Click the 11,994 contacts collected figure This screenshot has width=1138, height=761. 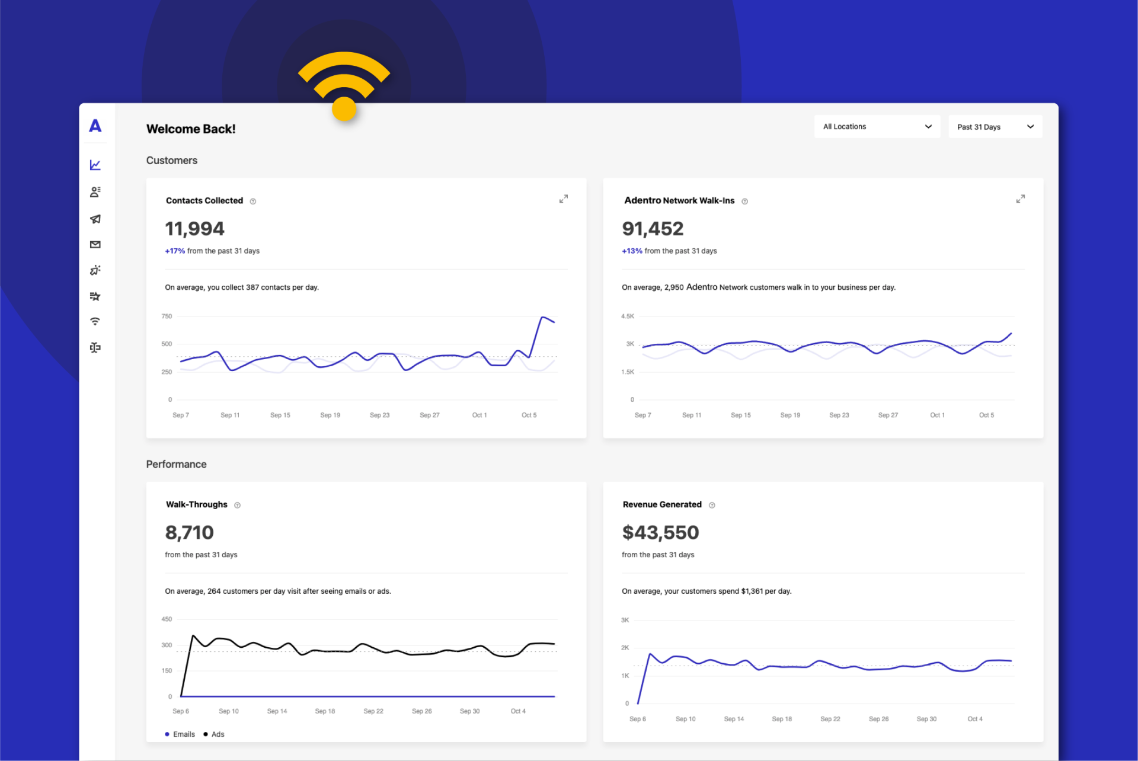(194, 229)
